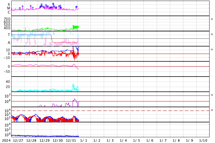
Task: Click the rt marker beside the 10^7 panel
Action: pos(212,95)
